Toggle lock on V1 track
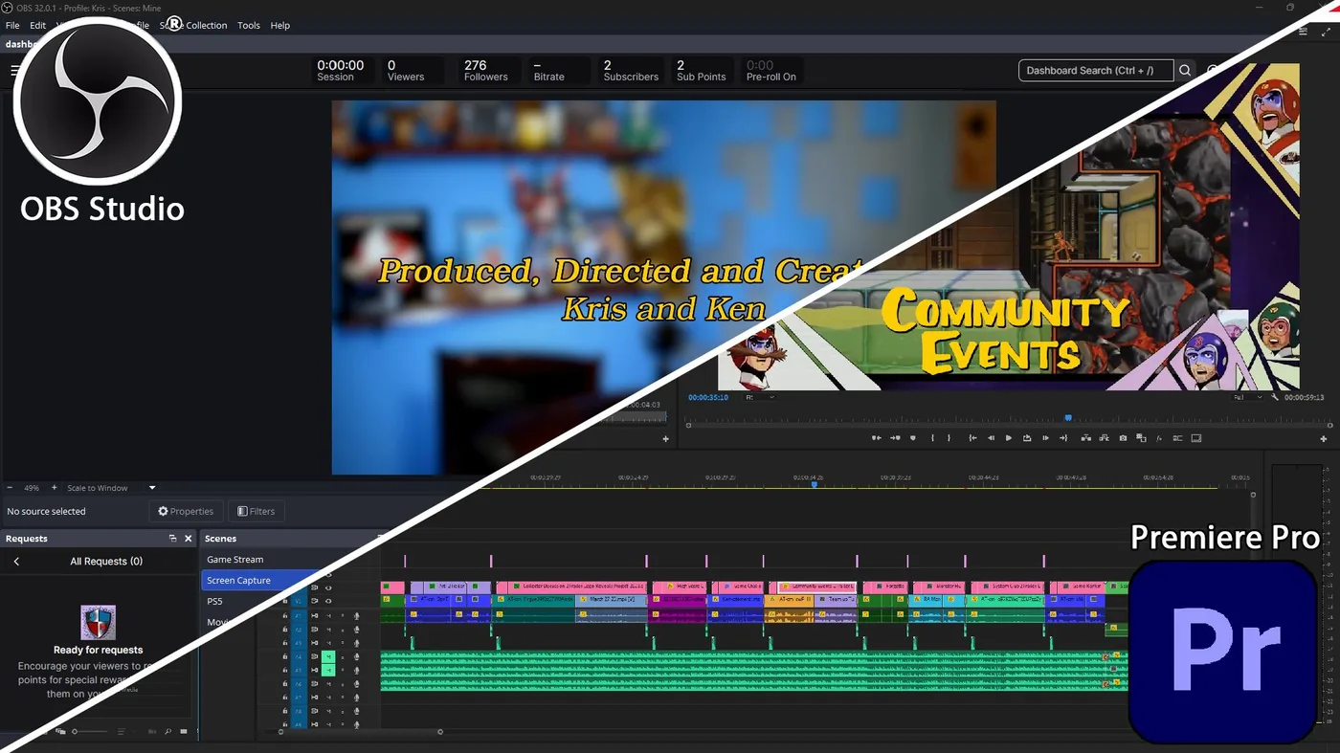 point(285,601)
